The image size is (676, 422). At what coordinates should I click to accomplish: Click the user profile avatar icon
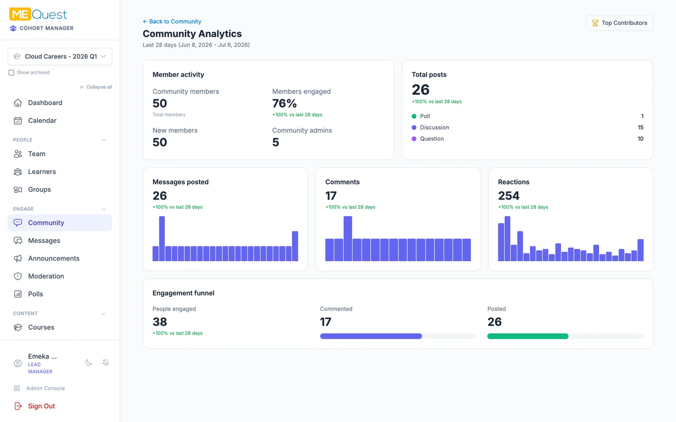[x=18, y=363]
